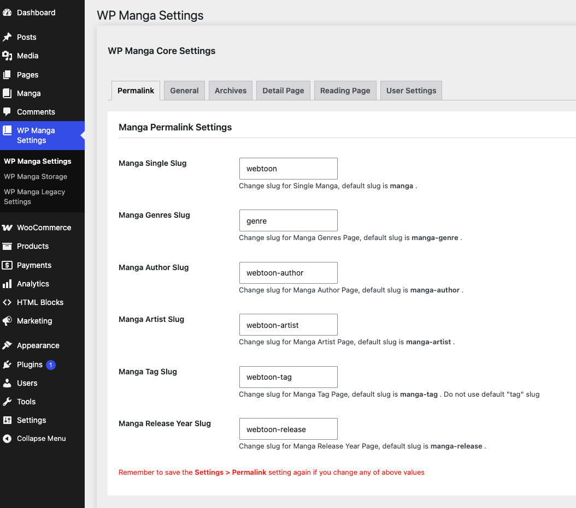Go to Users menu item

click(42, 383)
